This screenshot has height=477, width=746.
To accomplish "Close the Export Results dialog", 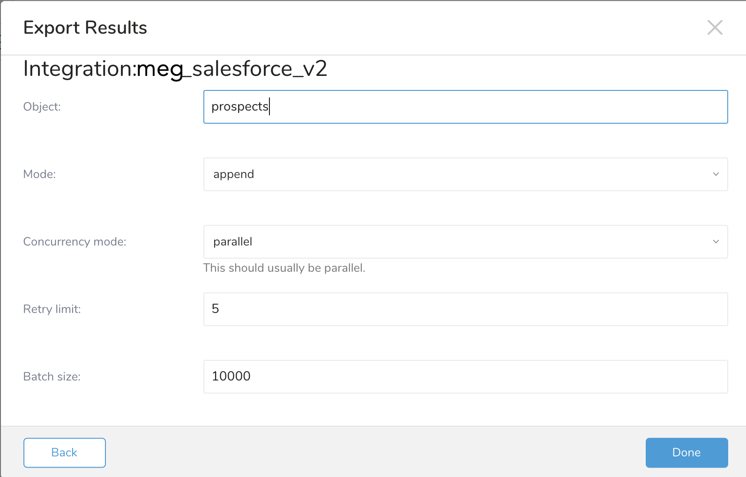I will 715,28.
